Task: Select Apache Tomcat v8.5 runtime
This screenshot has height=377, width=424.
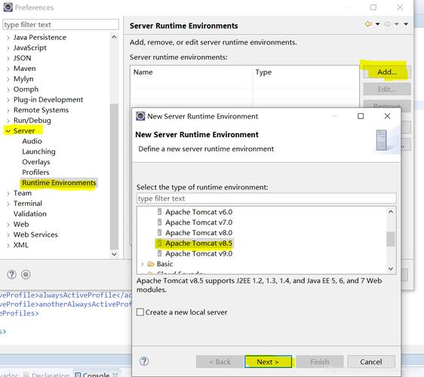Action: 198,244
